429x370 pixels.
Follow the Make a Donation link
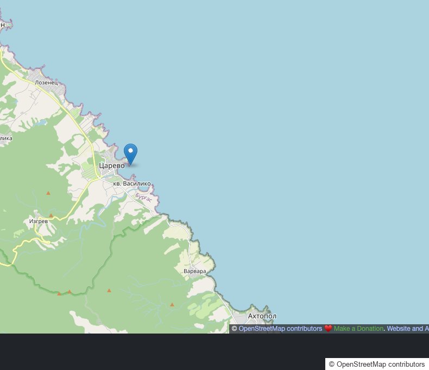click(x=358, y=329)
